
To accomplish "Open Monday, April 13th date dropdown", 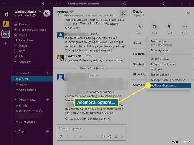I will pyautogui.click(x=92, y=23).
